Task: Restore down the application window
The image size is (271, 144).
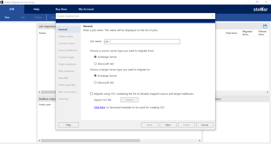Action: point(257,2)
